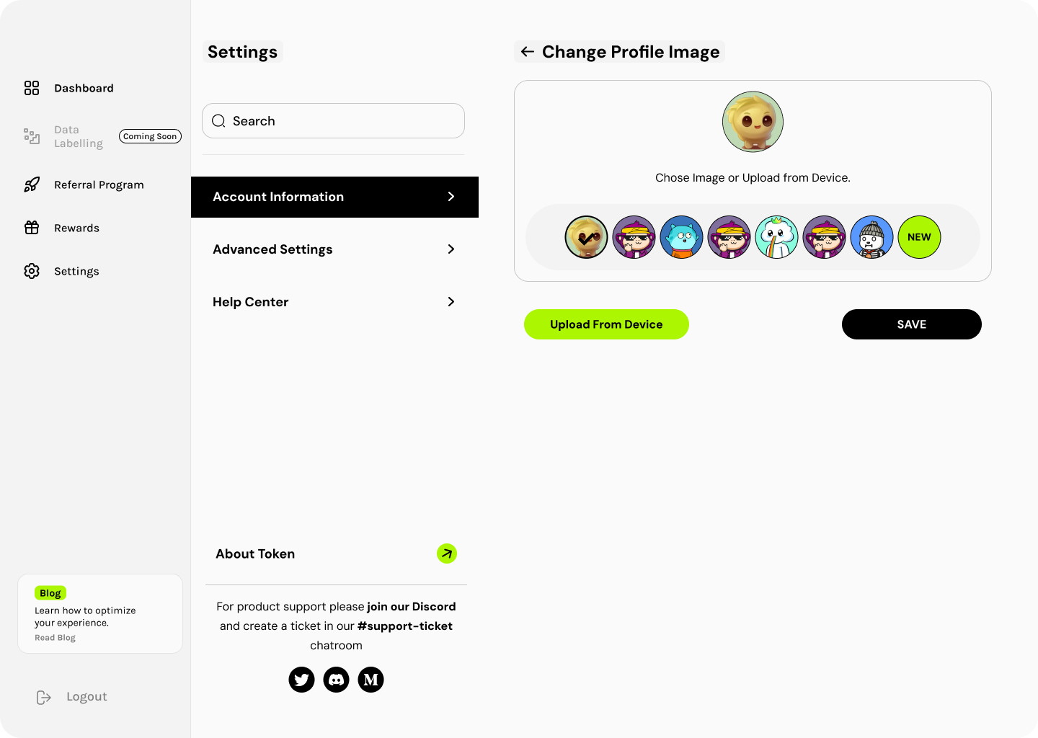
Task: Click inside the Search field
Action: click(333, 120)
